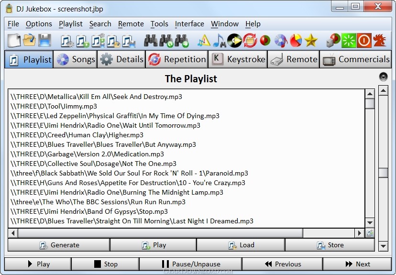This screenshot has width=396, height=275.
Task: Click the small red-green ball icon
Action: pos(265,41)
